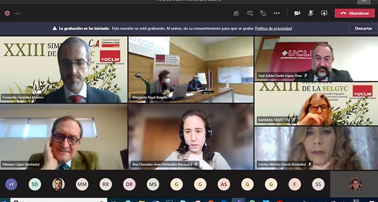Leave the meeting with Abandonar

click(355, 13)
